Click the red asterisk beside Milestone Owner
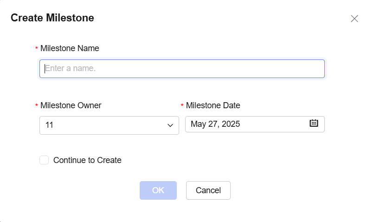Image resolution: width=374 pixels, height=222 pixels. [x=37, y=106]
